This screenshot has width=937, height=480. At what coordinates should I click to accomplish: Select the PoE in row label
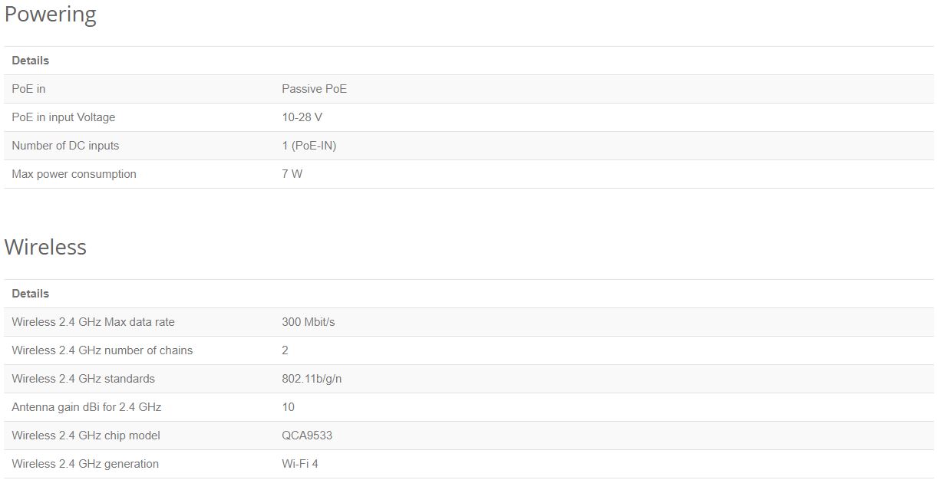click(28, 89)
